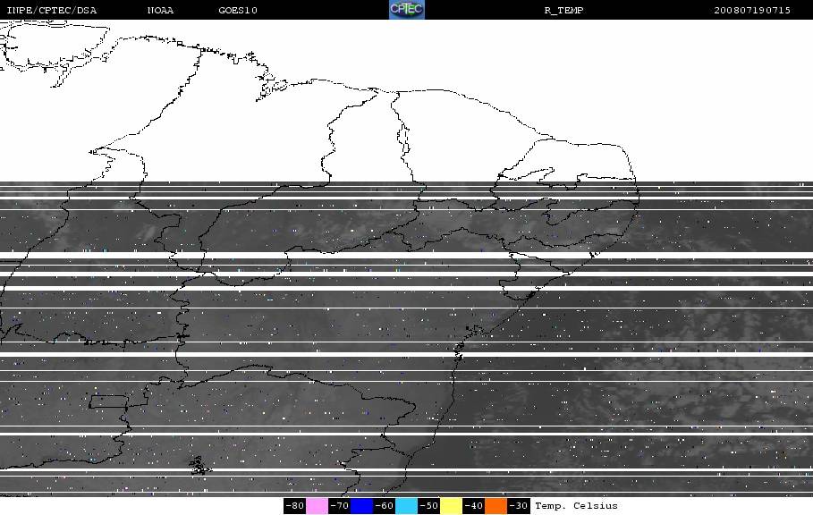Viewport: 813px width, 515px height.
Task: Click the small rectangular district outline on map
Action: point(108,401)
